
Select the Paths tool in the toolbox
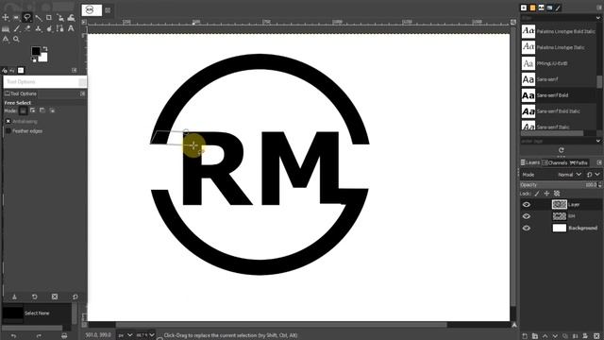[59, 28]
